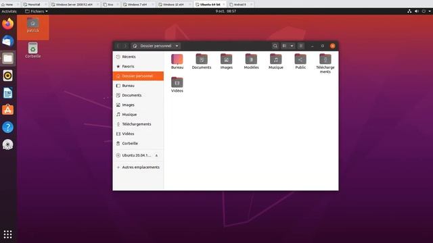Viewport: 433px width, 243px height.
Task: Select Images in the sidebar
Action: click(x=138, y=105)
